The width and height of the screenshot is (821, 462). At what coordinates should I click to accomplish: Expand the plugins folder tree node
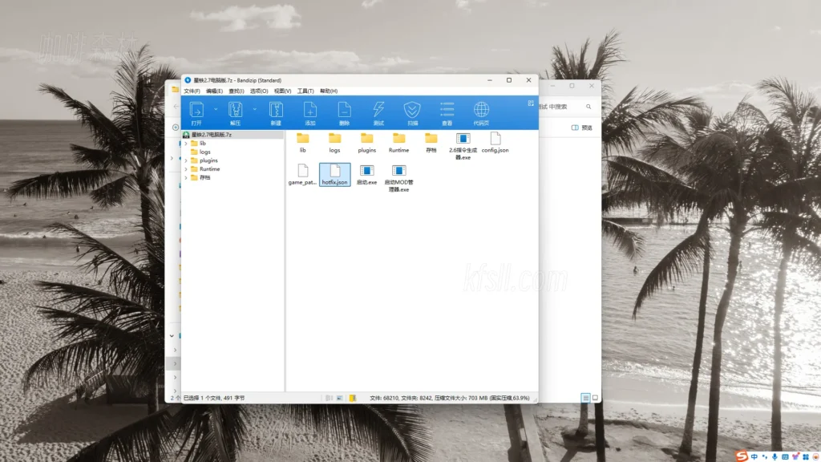(x=186, y=160)
